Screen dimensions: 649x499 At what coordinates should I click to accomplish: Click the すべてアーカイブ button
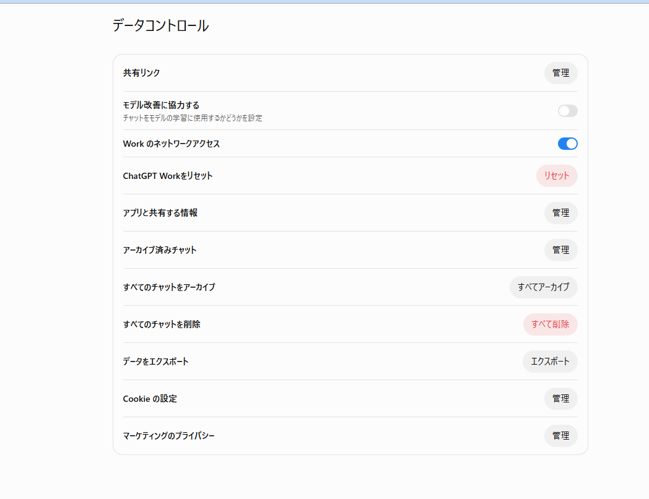(x=544, y=287)
